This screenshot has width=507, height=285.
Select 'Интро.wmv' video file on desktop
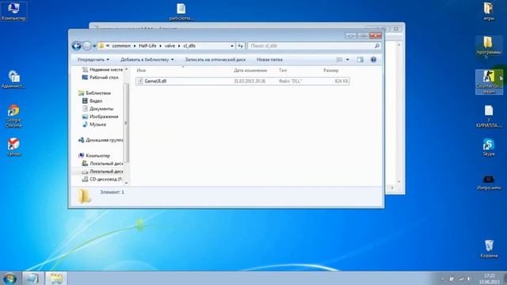click(489, 183)
